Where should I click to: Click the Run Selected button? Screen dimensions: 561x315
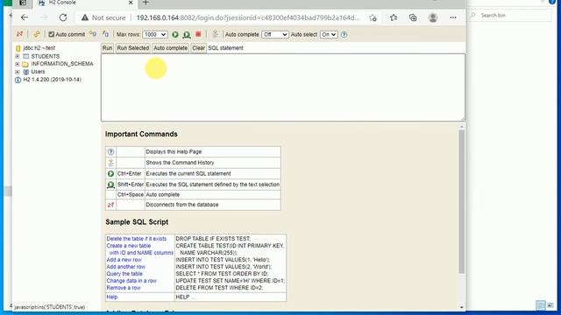pyautogui.click(x=132, y=48)
